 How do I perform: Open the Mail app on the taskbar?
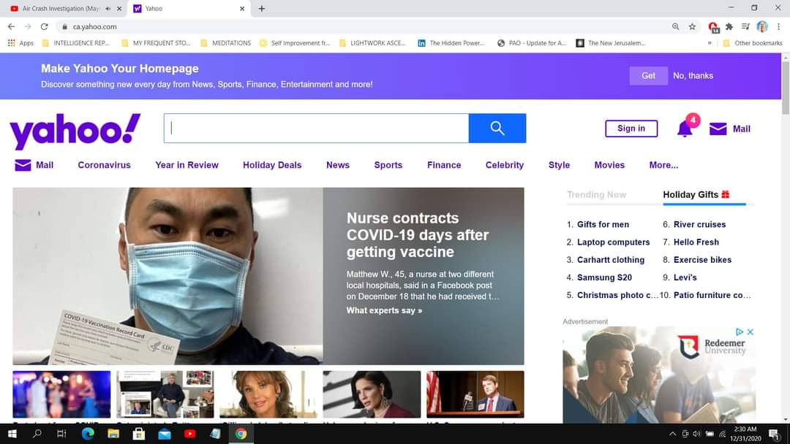coord(165,434)
